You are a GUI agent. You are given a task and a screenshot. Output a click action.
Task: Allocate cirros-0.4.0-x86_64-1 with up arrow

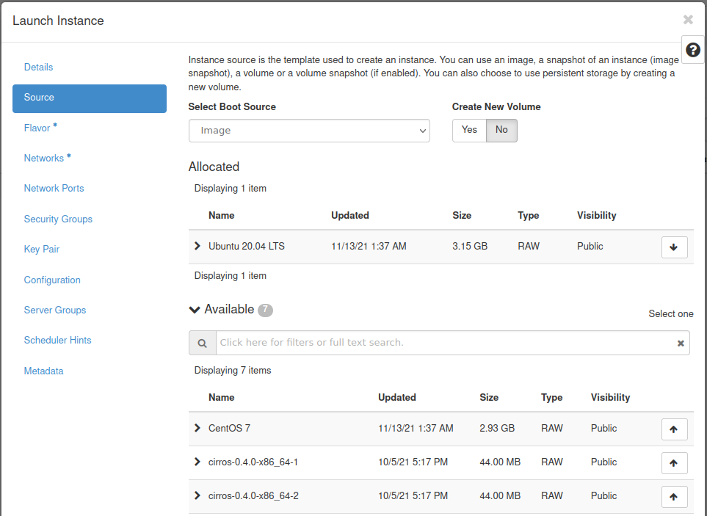click(x=674, y=462)
